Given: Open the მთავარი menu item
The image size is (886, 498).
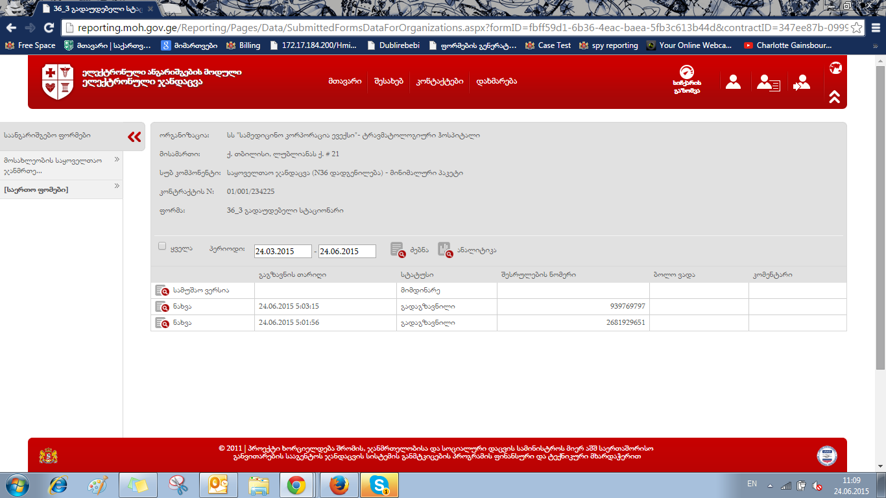Looking at the screenshot, I should point(345,82).
